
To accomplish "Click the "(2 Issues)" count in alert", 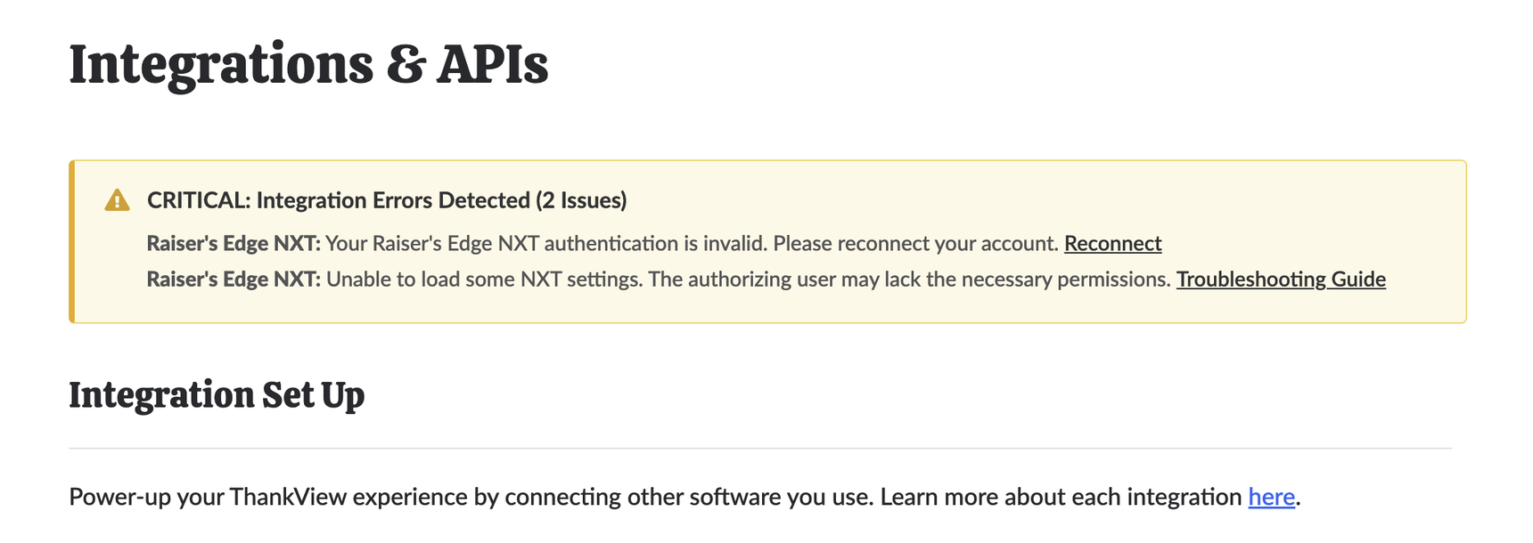I will 581,200.
